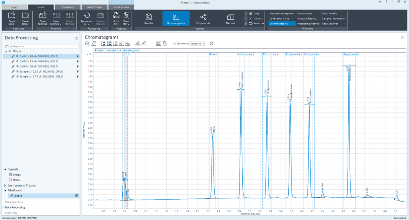The height and width of the screenshot is (220, 409).
Task: Open the Display mode Separate dropdown
Action: tap(197, 43)
